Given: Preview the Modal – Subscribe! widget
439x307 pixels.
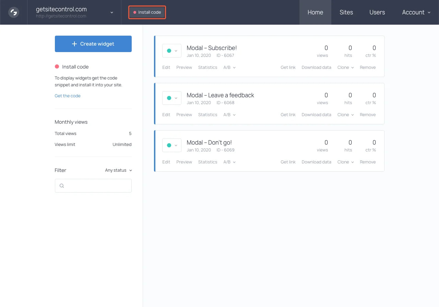Looking at the screenshot, I should point(184,67).
